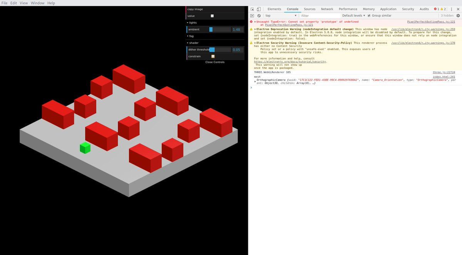Open the top context dropdown
The image size is (462, 255).
pyautogui.click(x=281, y=16)
